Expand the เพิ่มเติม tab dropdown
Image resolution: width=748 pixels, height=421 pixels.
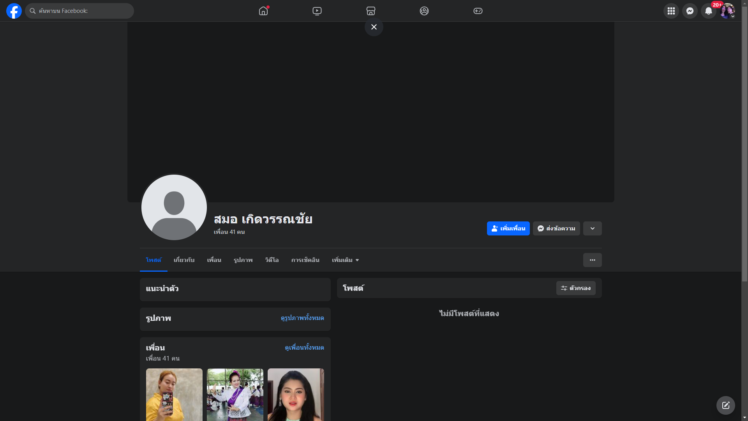tap(345, 260)
